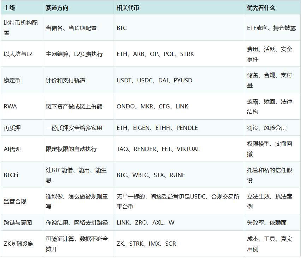This screenshot has height=258, width=301.
Task: Select the 一份质押安全给多家用 cell
Action: coord(78,127)
